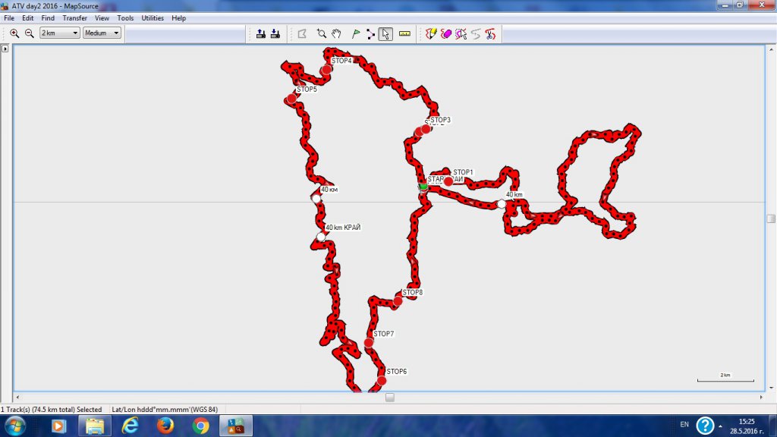Click the map scroll down arrow

[771, 388]
